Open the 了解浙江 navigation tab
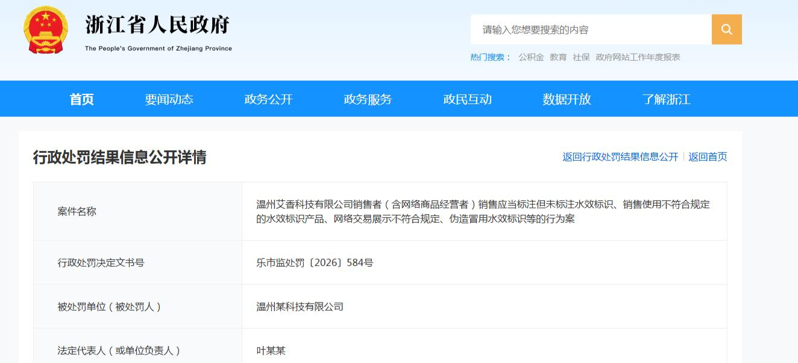 667,99
